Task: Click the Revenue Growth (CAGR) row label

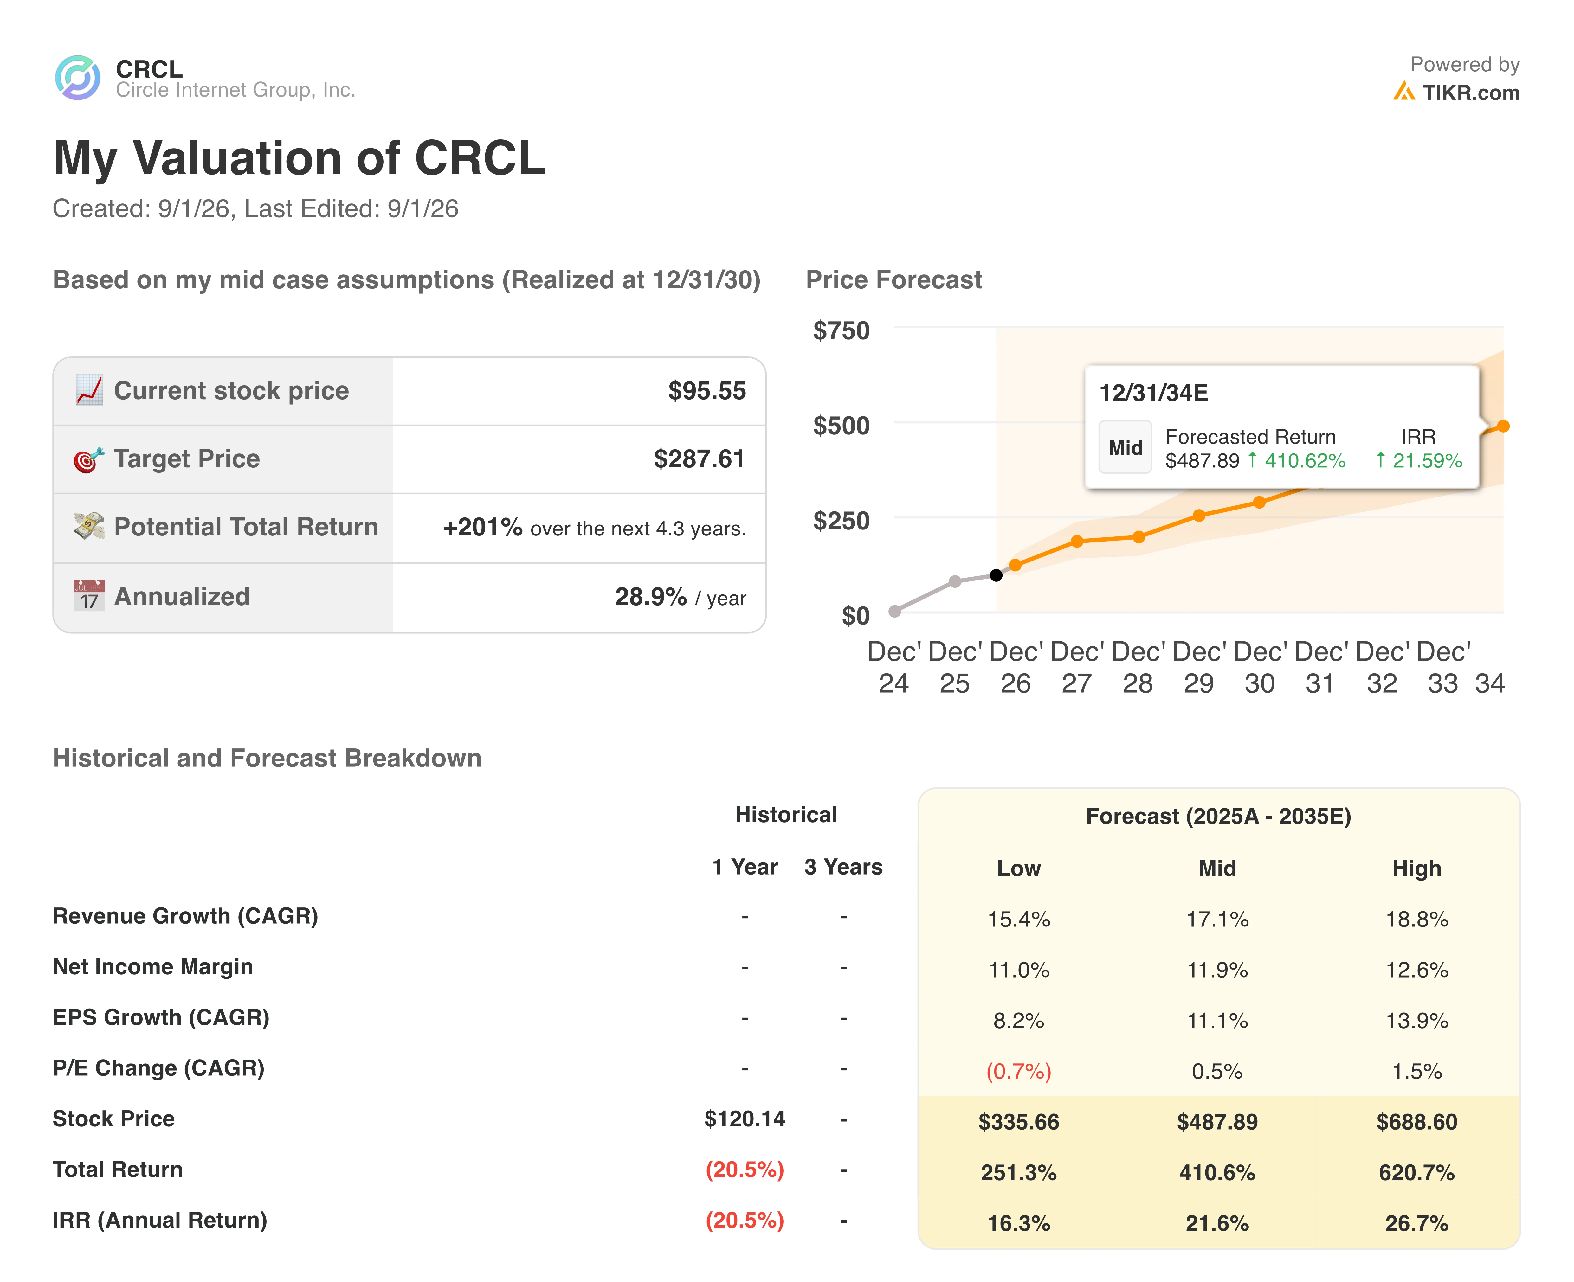Action: [185, 916]
